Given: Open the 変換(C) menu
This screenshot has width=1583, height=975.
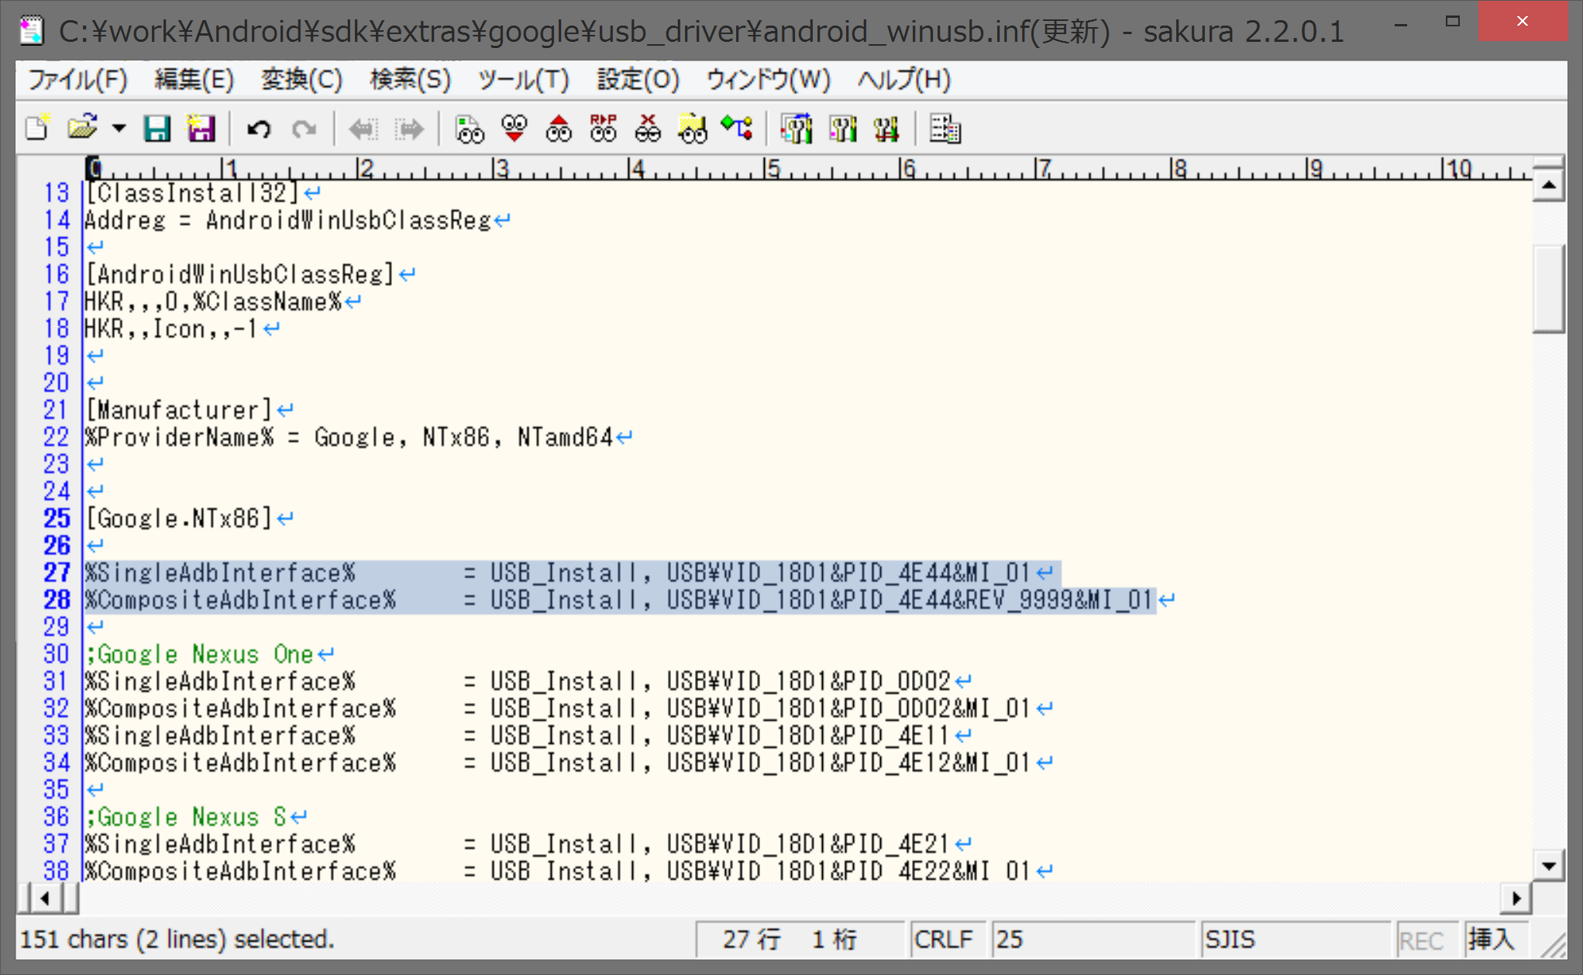Looking at the screenshot, I should (301, 80).
